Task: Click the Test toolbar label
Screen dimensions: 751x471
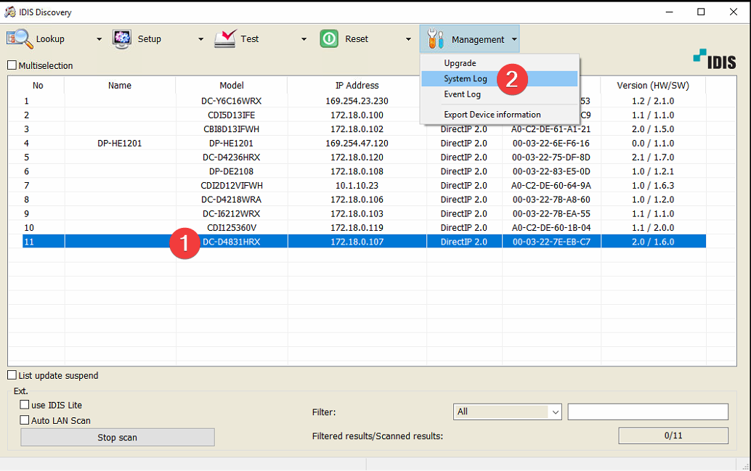Action: 250,39
